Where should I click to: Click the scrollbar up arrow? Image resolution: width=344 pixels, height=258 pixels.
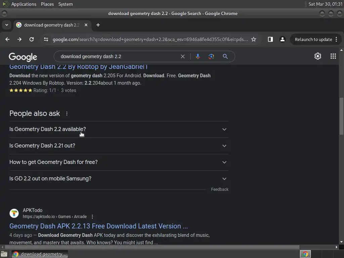pos(341,50)
